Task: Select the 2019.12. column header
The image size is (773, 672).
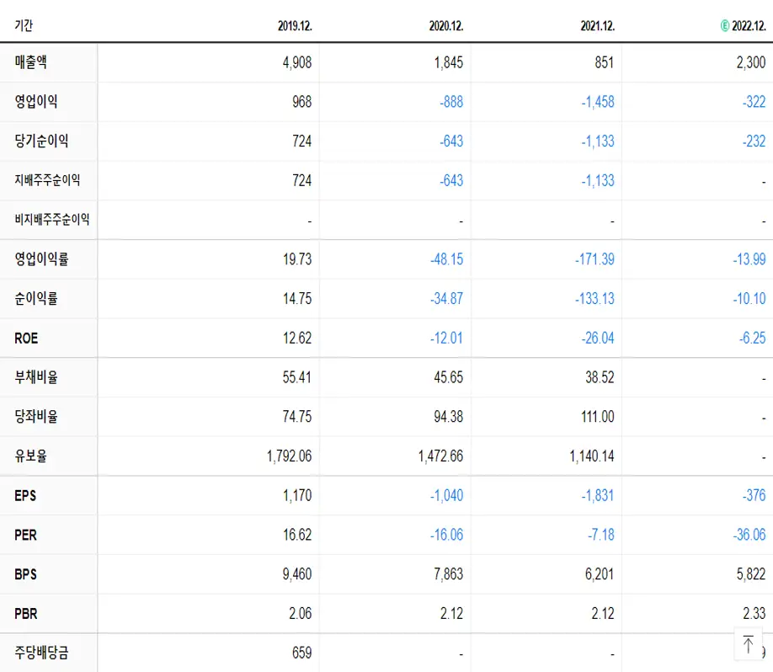Action: click(x=295, y=25)
